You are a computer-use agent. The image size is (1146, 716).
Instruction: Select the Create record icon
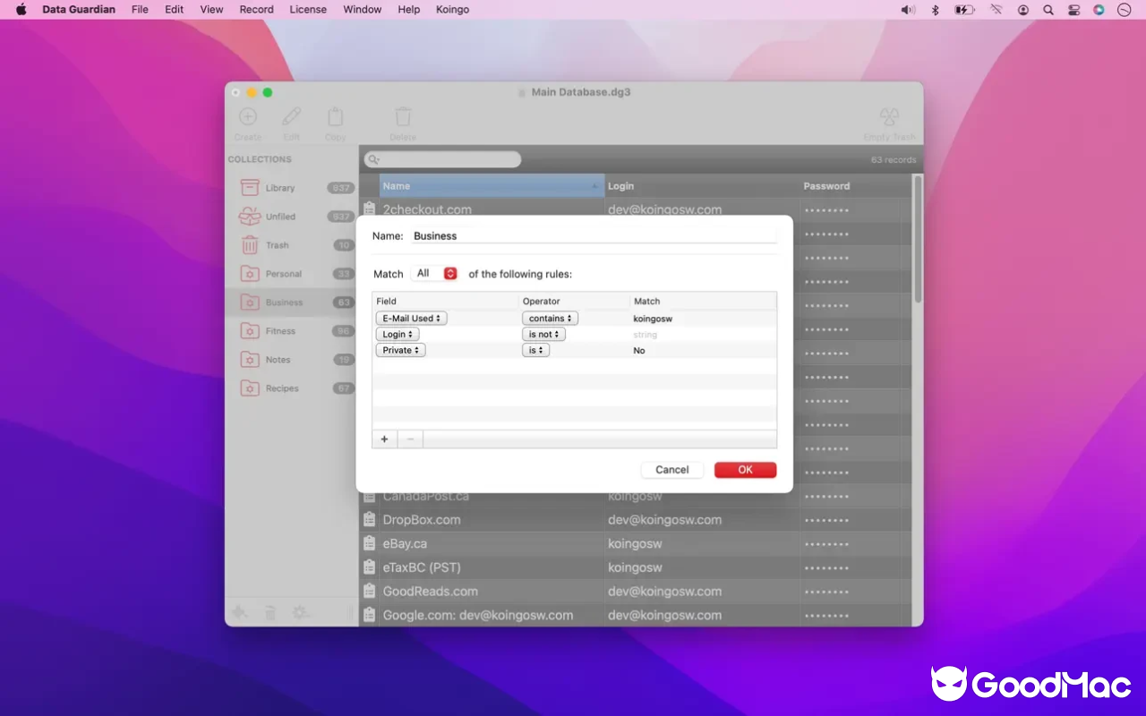tap(248, 117)
